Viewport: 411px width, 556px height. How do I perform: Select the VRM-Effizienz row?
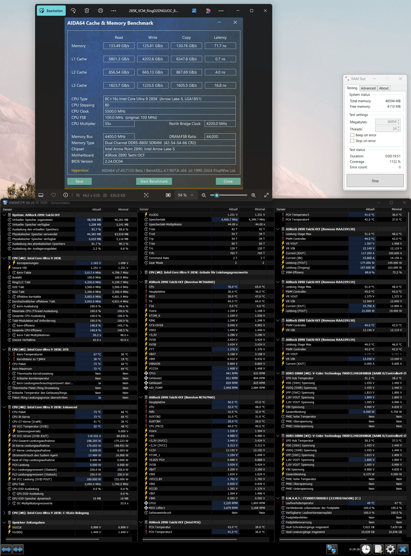pos(342,273)
